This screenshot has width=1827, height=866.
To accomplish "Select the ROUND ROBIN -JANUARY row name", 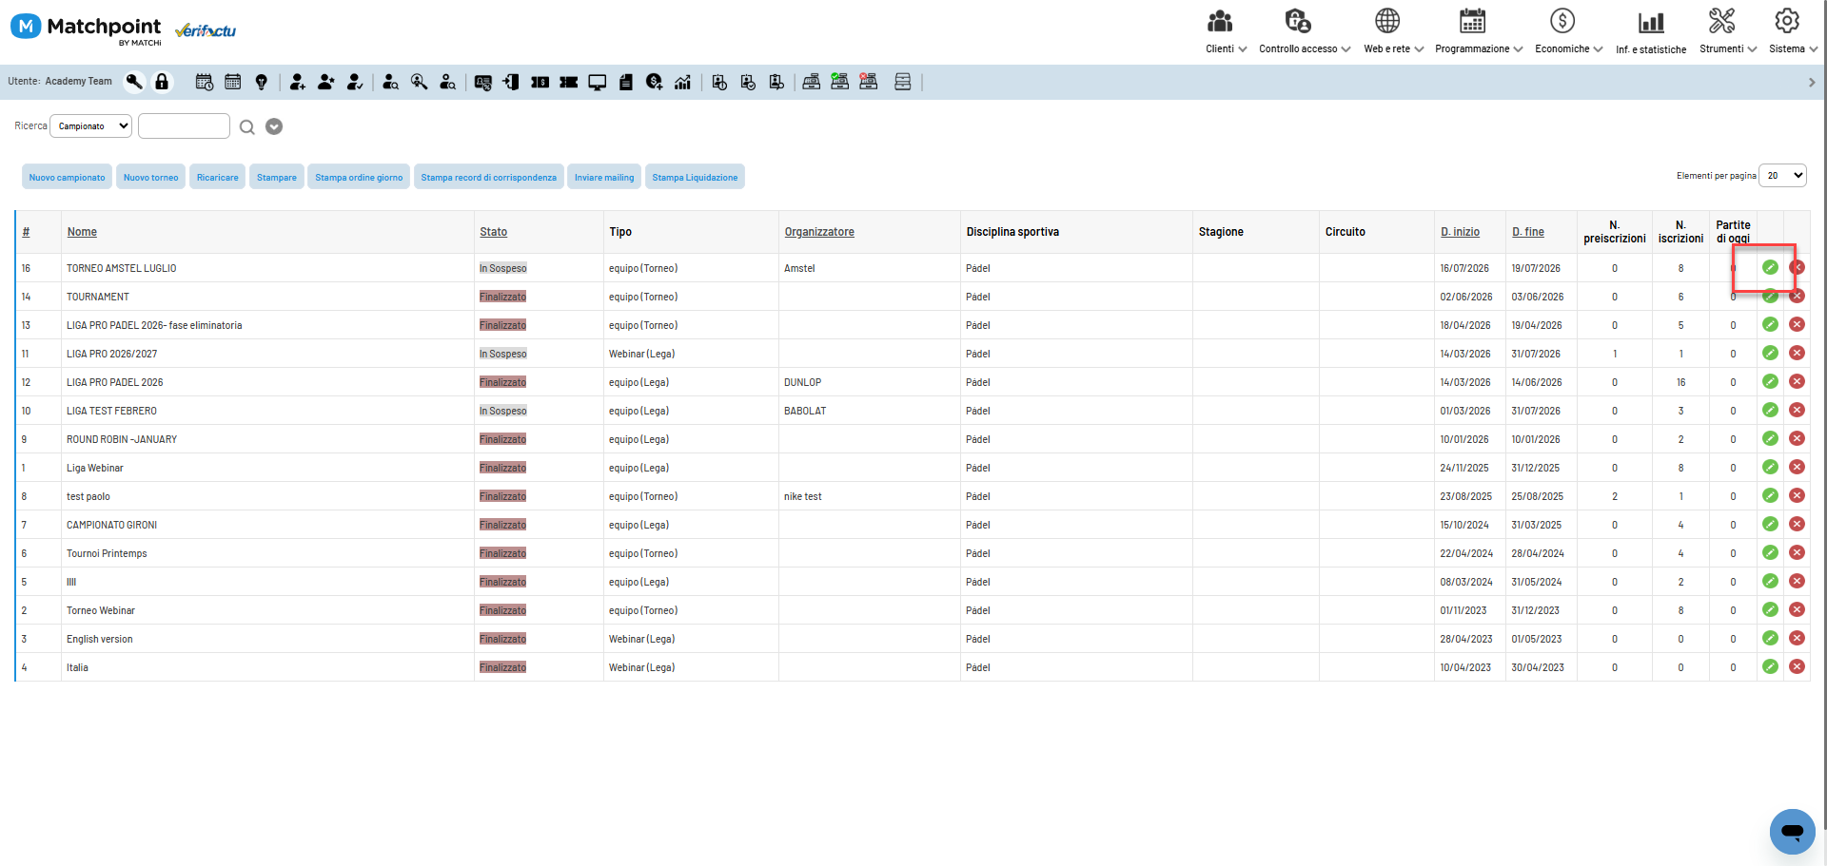I will 122,439.
